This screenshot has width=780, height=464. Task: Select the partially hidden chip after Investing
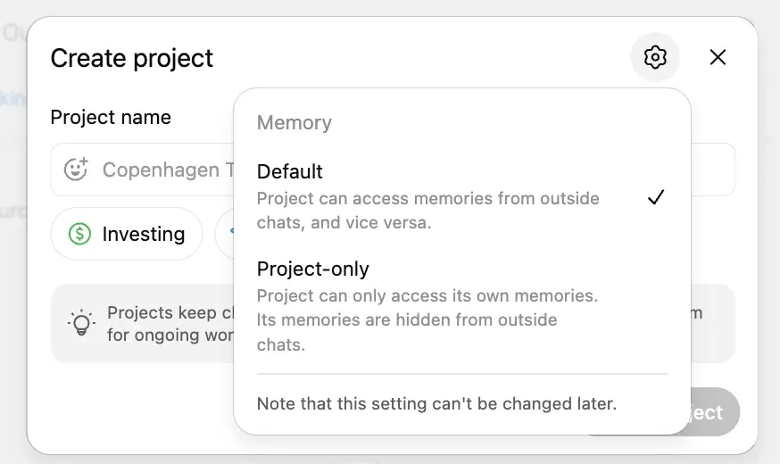[225, 234]
